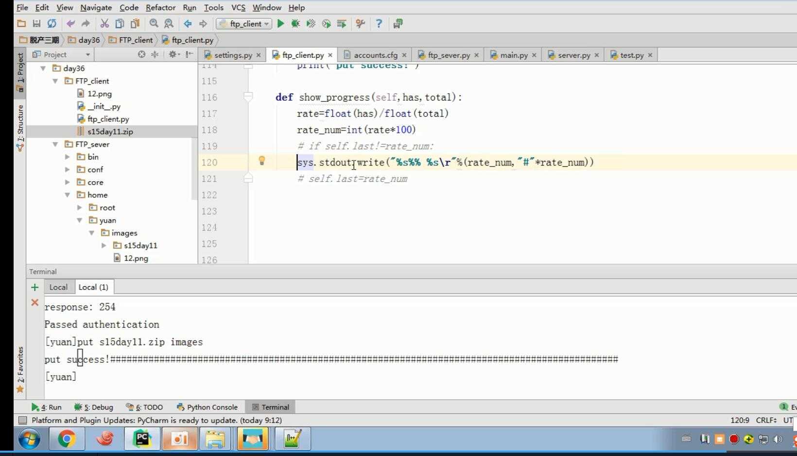
Task: Click the Paste icon in toolbar
Action: point(135,23)
